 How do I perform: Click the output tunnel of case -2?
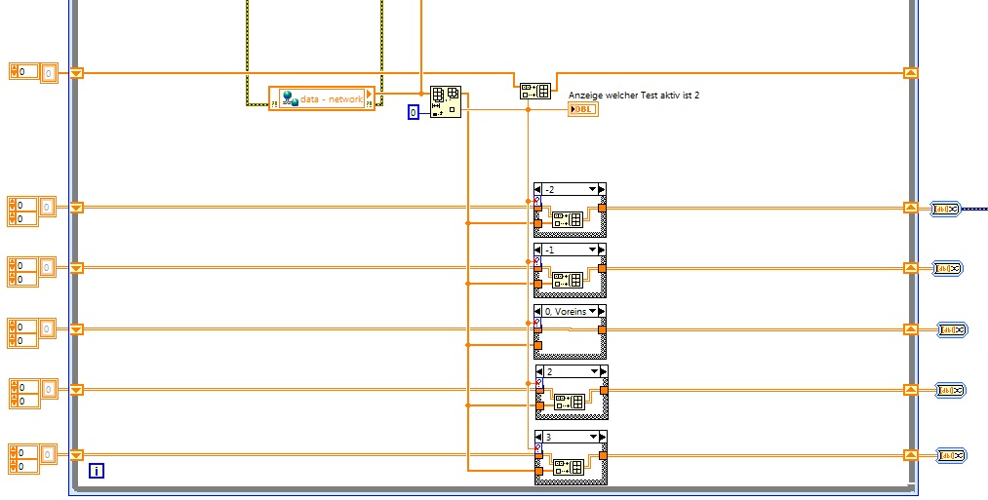pyautogui.click(x=602, y=208)
